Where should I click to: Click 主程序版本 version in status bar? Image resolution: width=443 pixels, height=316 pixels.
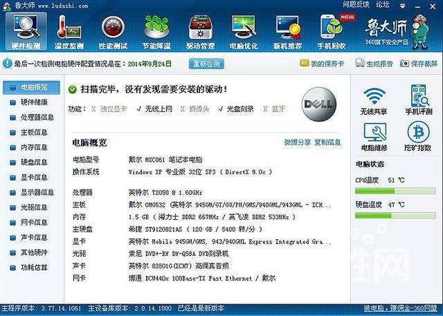(42, 308)
